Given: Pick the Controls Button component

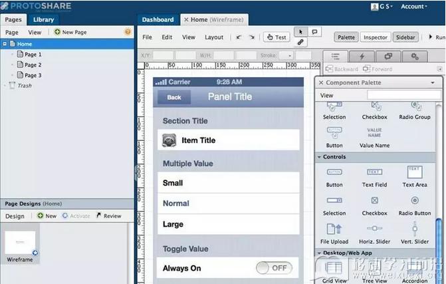Looking at the screenshot, I should point(334,177).
